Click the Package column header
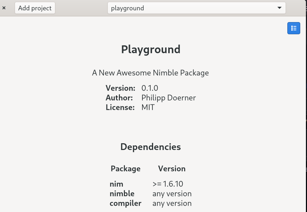This screenshot has height=212, width=307. (126, 169)
